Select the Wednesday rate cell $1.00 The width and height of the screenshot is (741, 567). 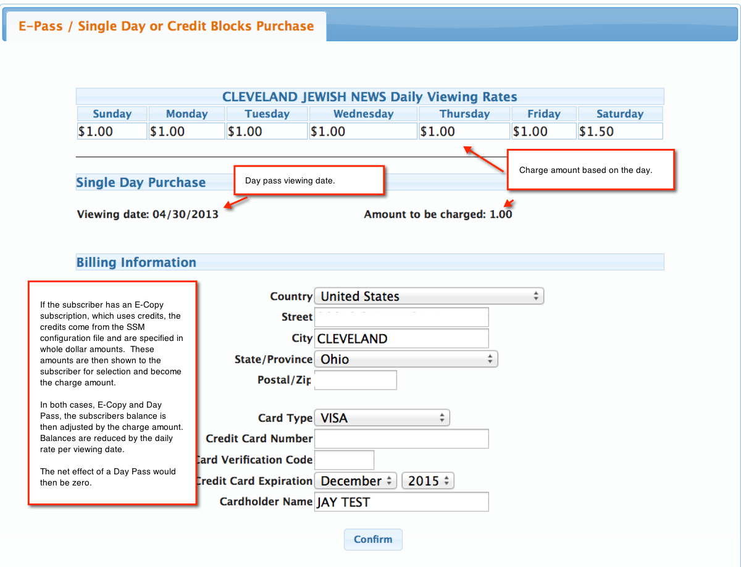point(363,131)
